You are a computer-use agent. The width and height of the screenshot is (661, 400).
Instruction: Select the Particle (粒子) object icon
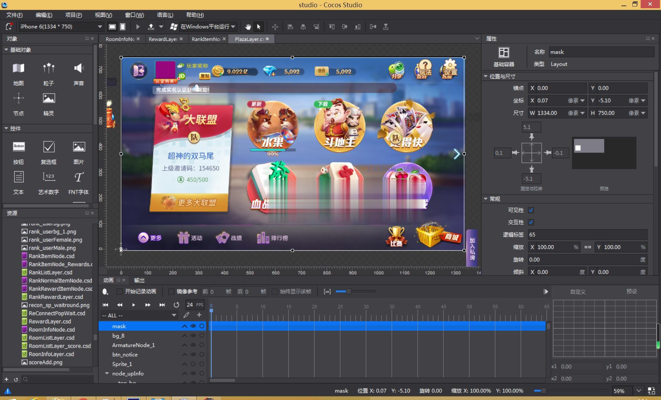tap(49, 68)
